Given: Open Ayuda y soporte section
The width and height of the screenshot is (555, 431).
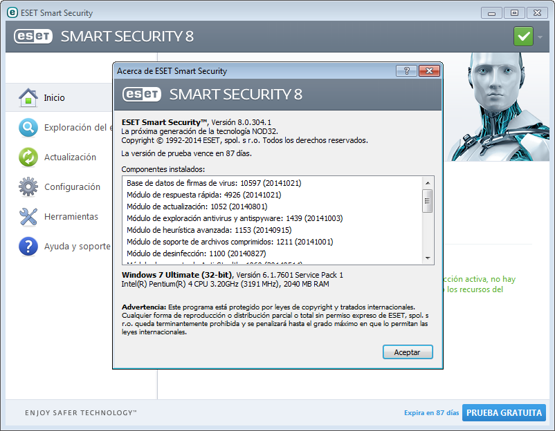Looking at the screenshot, I should click(x=77, y=247).
